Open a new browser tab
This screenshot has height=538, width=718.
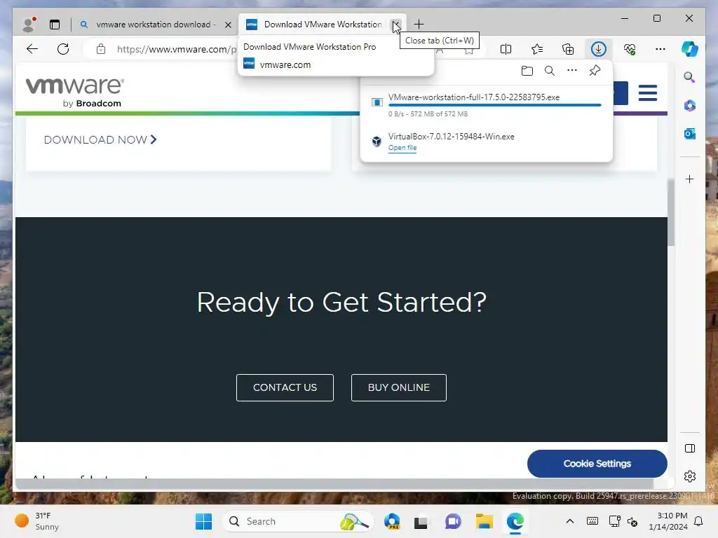click(419, 25)
